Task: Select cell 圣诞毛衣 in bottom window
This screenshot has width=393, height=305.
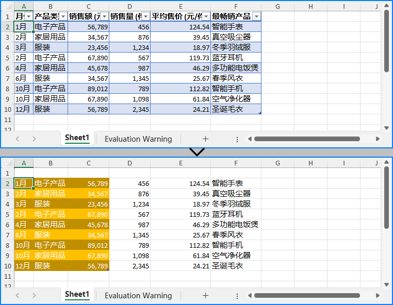Action: click(236, 266)
